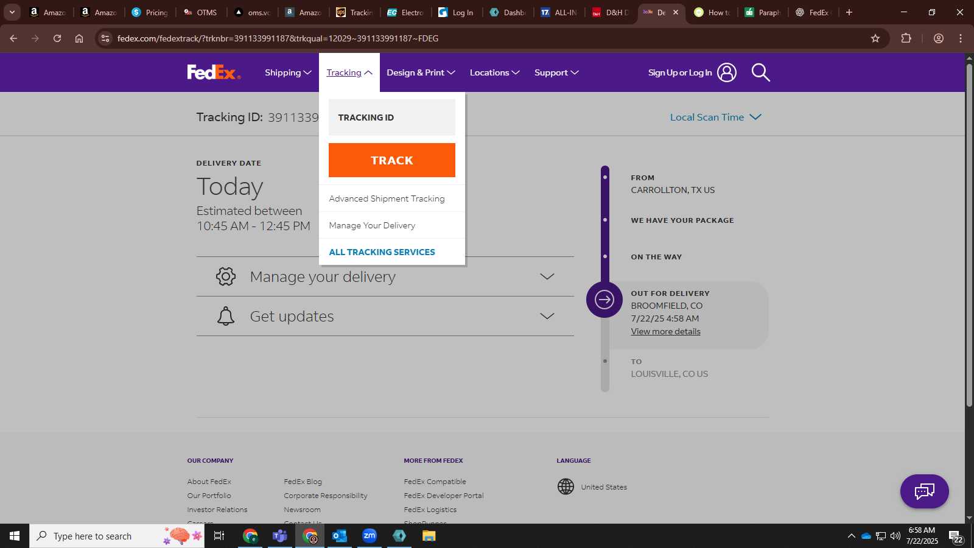Click the bell icon beside Get updates
Image resolution: width=974 pixels, height=548 pixels.
click(x=226, y=316)
